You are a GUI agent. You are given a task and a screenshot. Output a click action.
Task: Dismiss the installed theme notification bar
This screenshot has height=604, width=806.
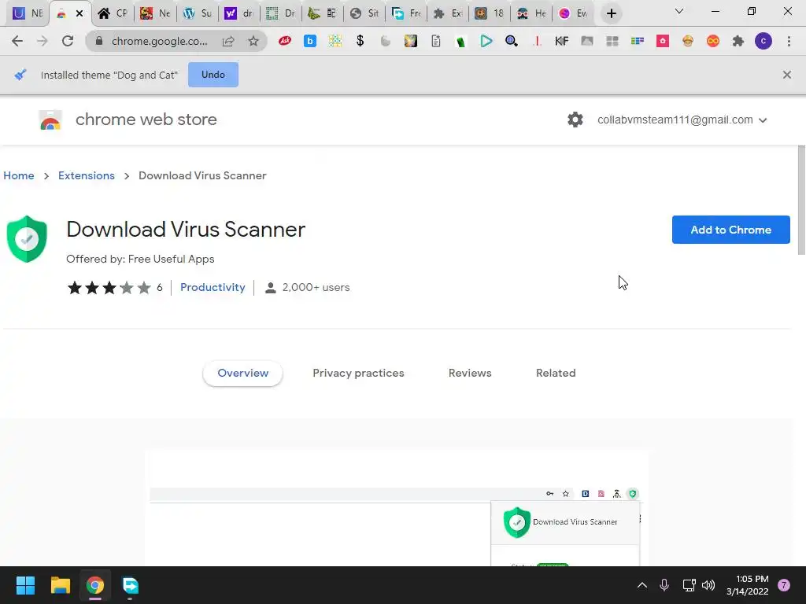coord(786,75)
